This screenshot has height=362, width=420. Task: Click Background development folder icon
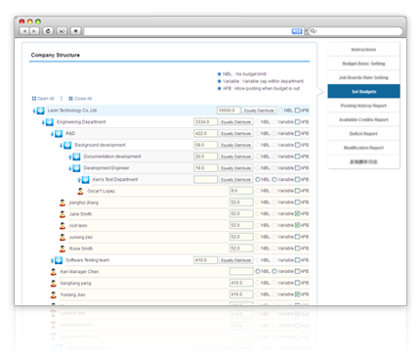coord(67,145)
